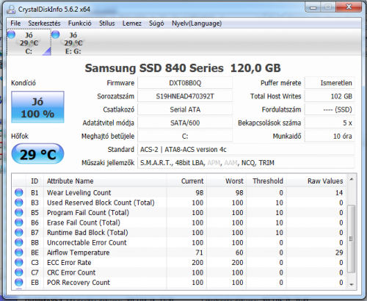Screen dimensions: 367x301
Task: Open the Lemez menu
Action: [x=132, y=23]
